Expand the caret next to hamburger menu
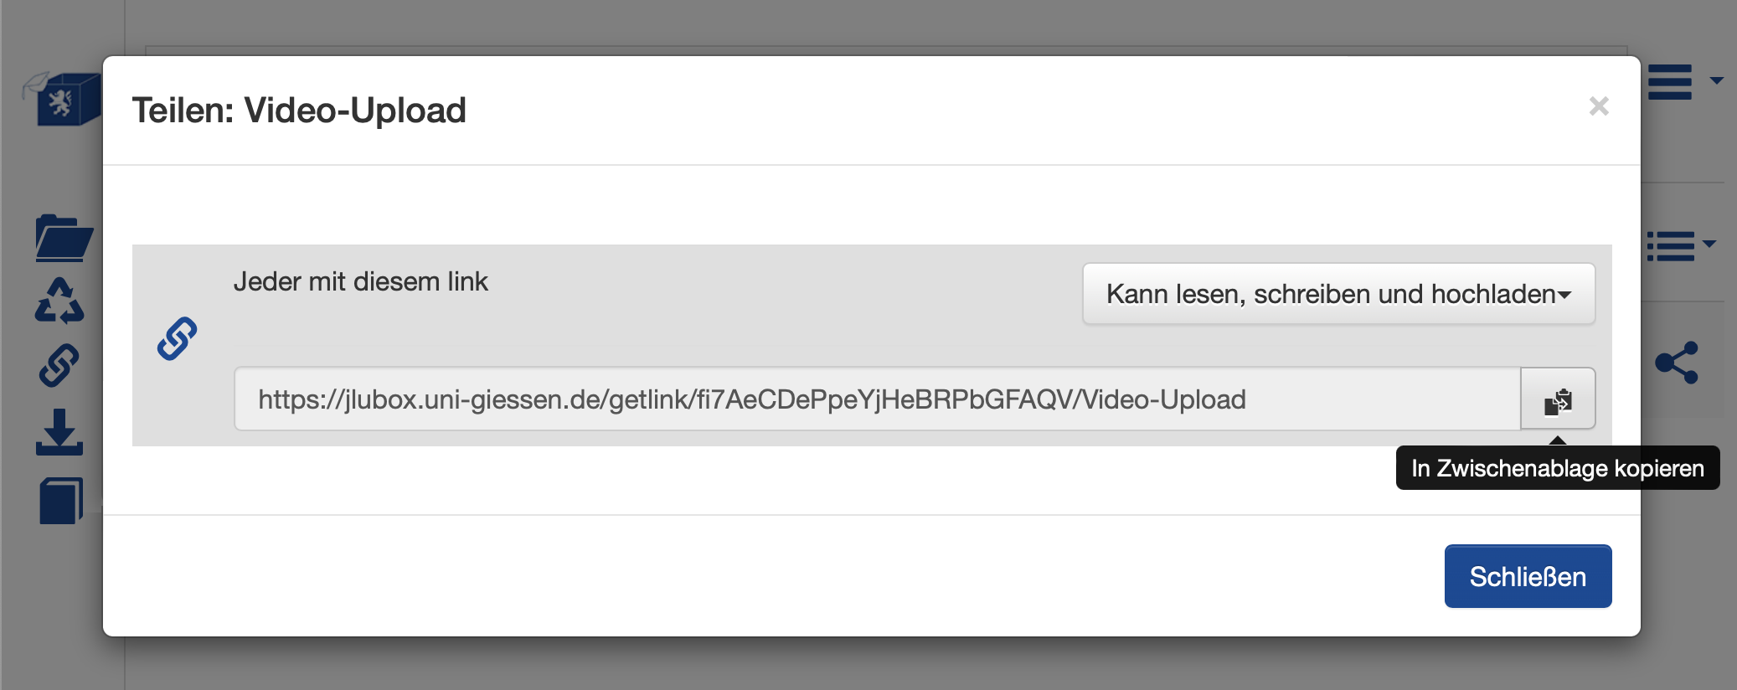The width and height of the screenshot is (1737, 690). [1716, 81]
